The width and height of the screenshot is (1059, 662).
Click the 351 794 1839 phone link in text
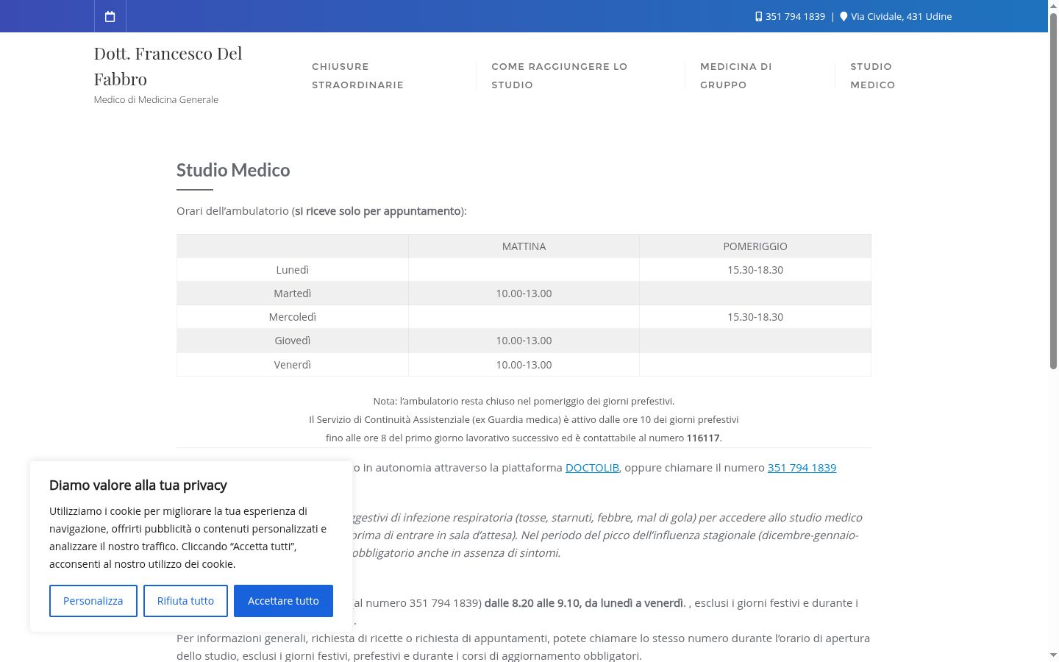tap(802, 468)
